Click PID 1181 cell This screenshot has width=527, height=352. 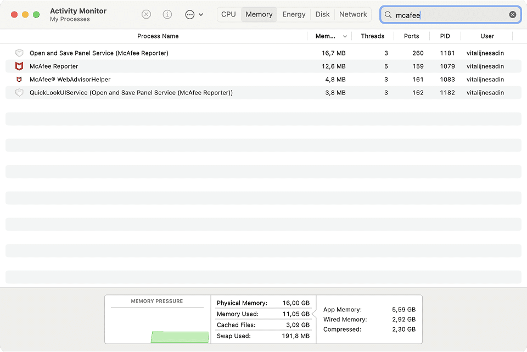click(447, 53)
